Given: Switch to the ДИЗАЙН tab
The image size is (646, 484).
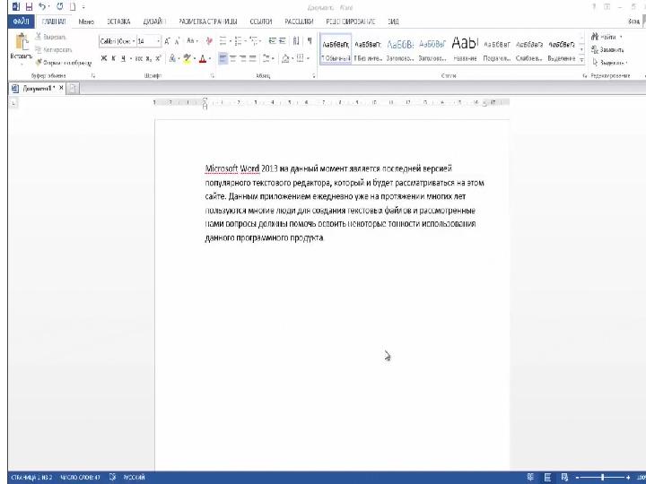Looking at the screenshot, I should tap(154, 22).
